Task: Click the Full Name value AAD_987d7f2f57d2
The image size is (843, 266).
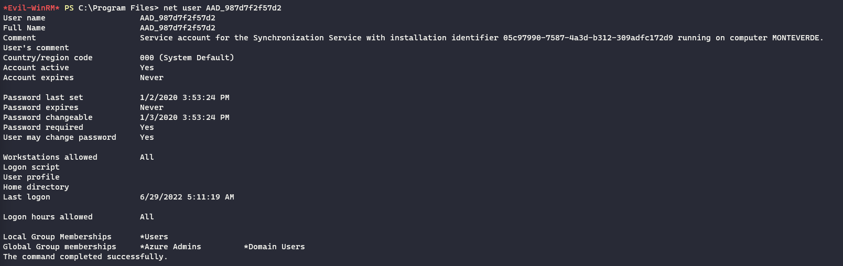Action: (x=177, y=28)
